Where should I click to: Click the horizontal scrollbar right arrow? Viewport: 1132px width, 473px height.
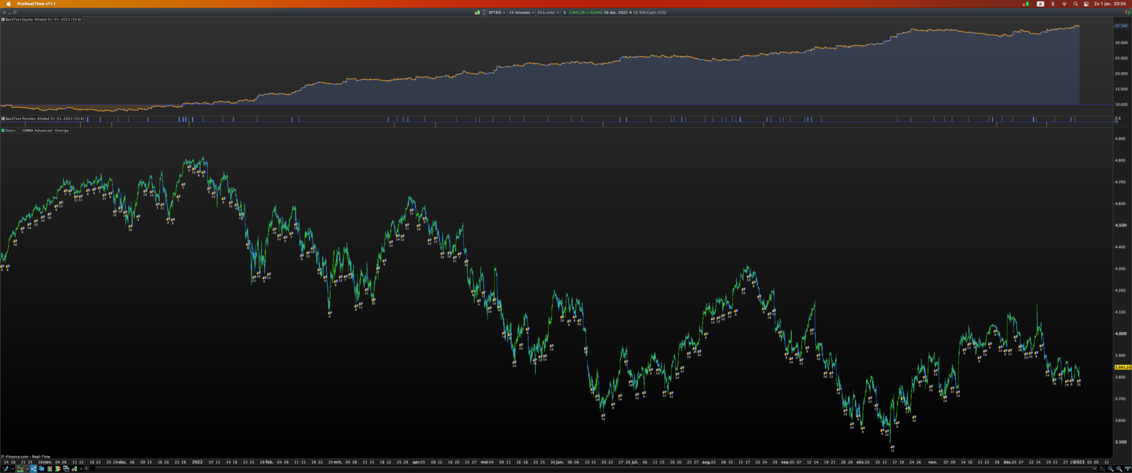click(x=1095, y=469)
